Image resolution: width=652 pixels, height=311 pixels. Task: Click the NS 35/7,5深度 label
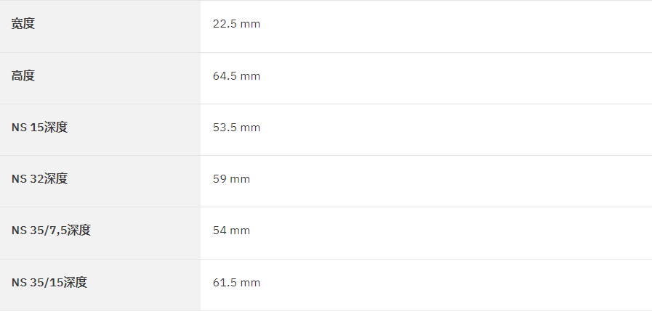tap(51, 230)
